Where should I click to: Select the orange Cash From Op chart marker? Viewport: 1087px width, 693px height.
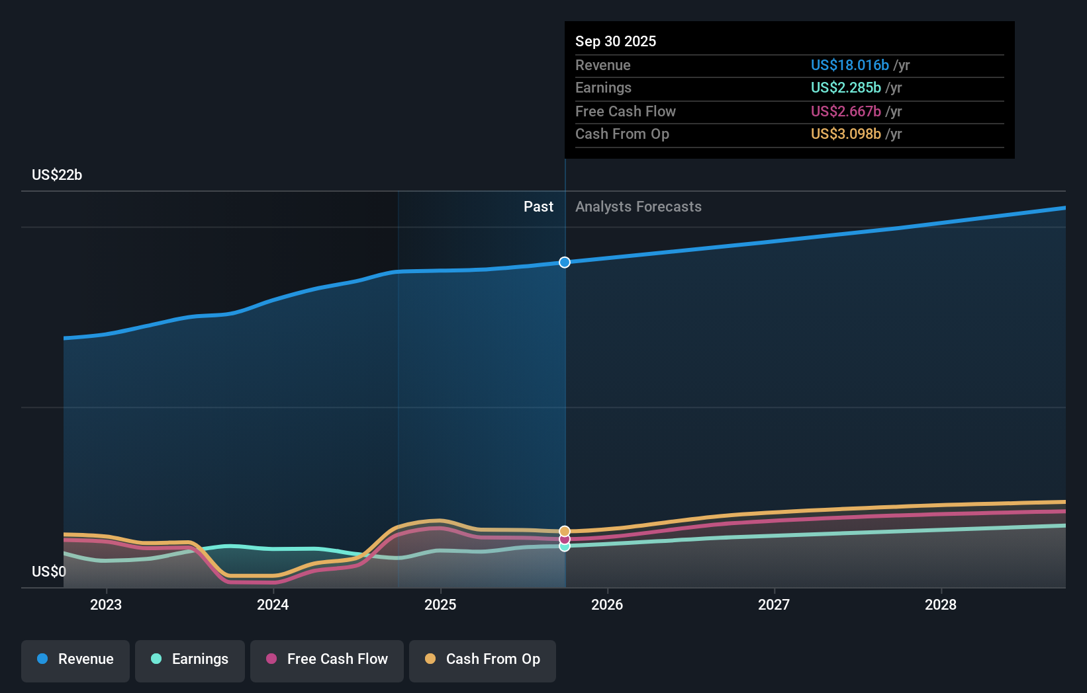[564, 530]
